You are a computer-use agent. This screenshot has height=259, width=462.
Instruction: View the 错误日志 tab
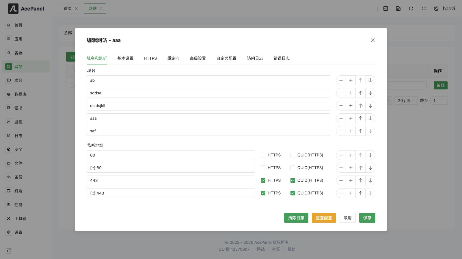282,58
